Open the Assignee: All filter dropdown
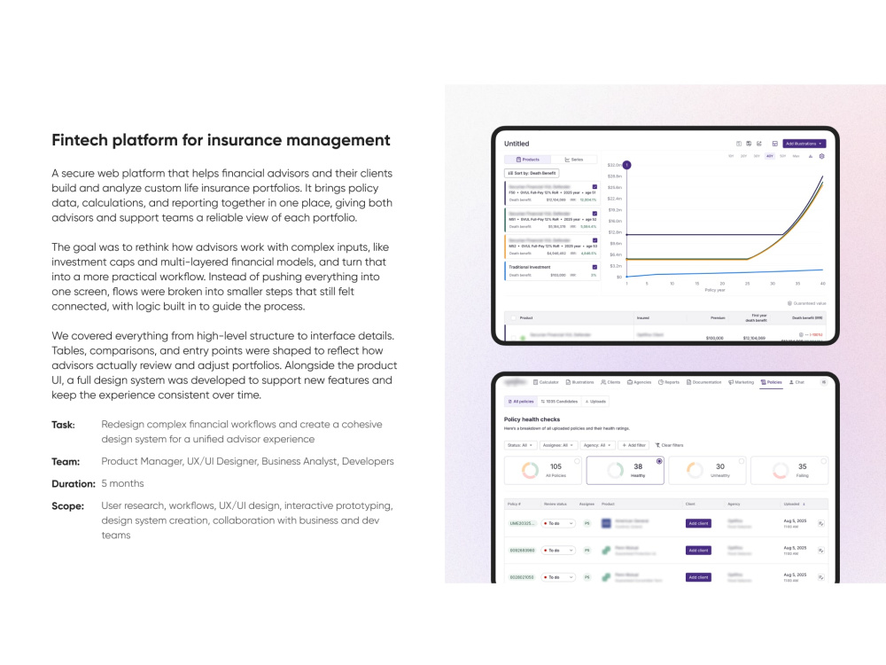The width and height of the screenshot is (886, 665). pos(558,446)
